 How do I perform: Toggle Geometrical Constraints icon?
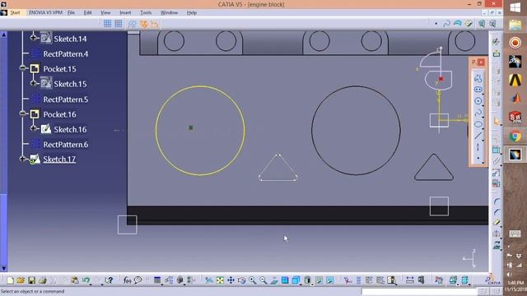pos(143,24)
